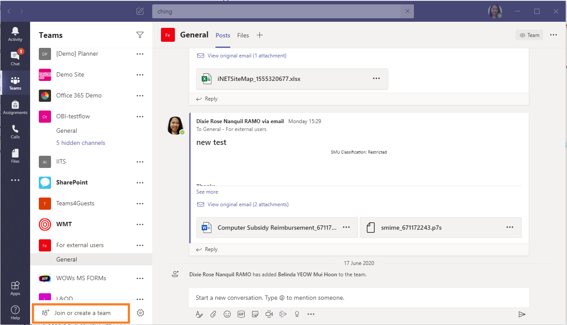Navigate forward with the forward arrow

click(x=21, y=11)
